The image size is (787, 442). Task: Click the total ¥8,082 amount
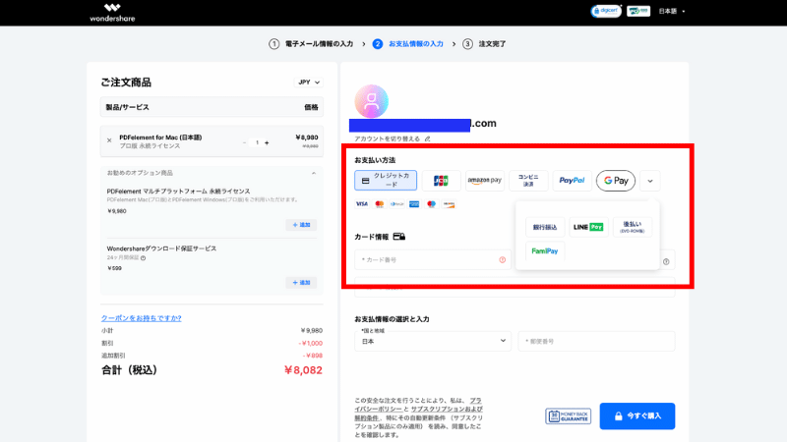tap(303, 370)
